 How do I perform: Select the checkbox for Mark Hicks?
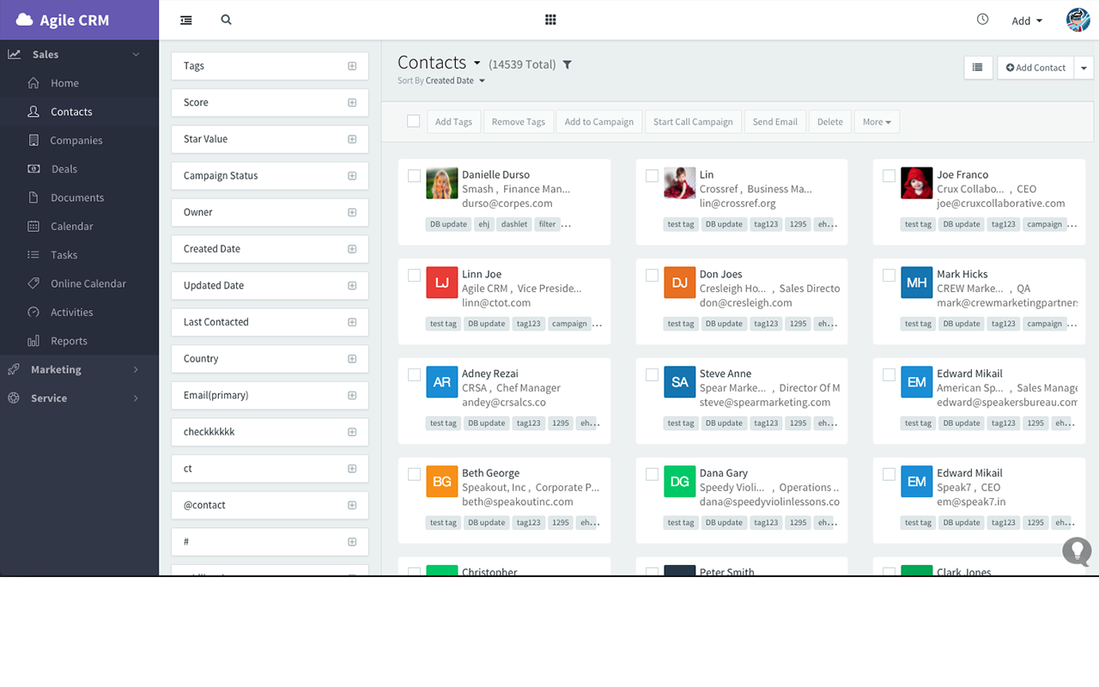point(889,274)
